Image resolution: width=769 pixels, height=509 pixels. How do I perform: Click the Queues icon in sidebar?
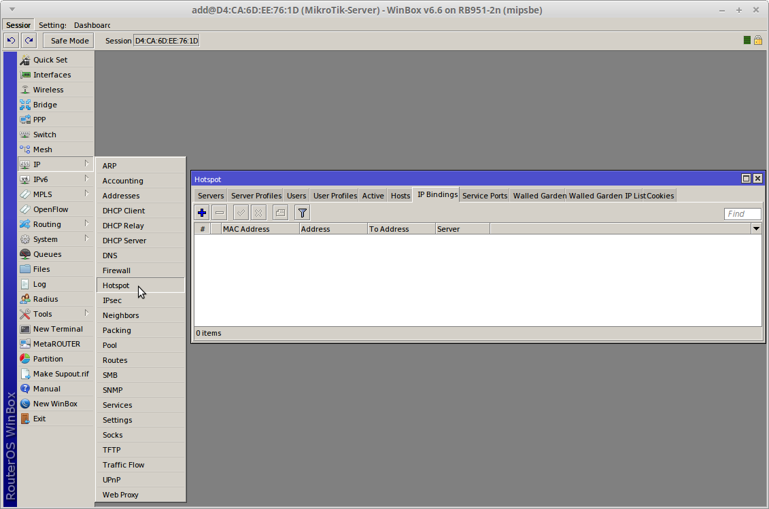tap(25, 254)
